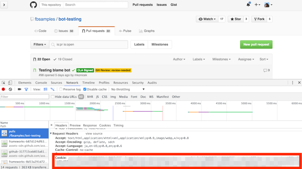Switch to the Sources panel
The image size is (302, 169).
click(56, 83)
